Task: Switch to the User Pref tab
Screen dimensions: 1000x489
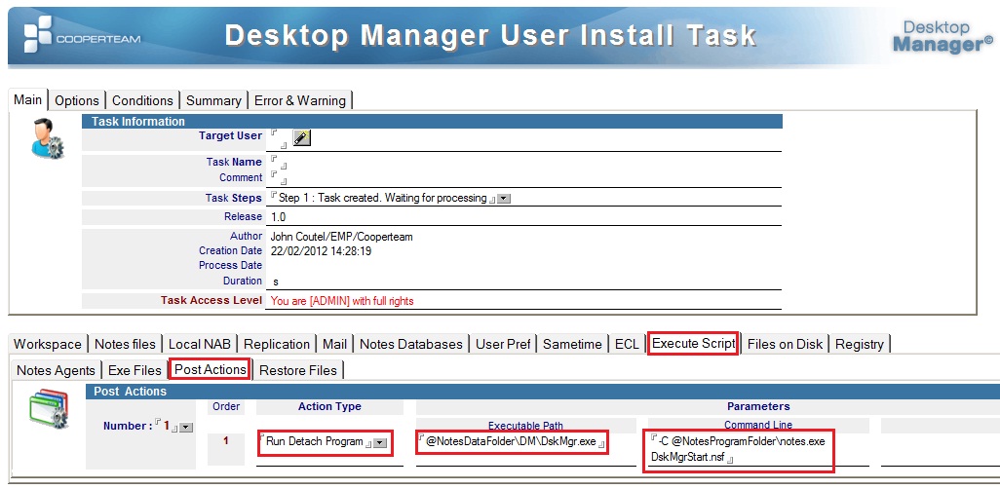Action: [x=503, y=344]
